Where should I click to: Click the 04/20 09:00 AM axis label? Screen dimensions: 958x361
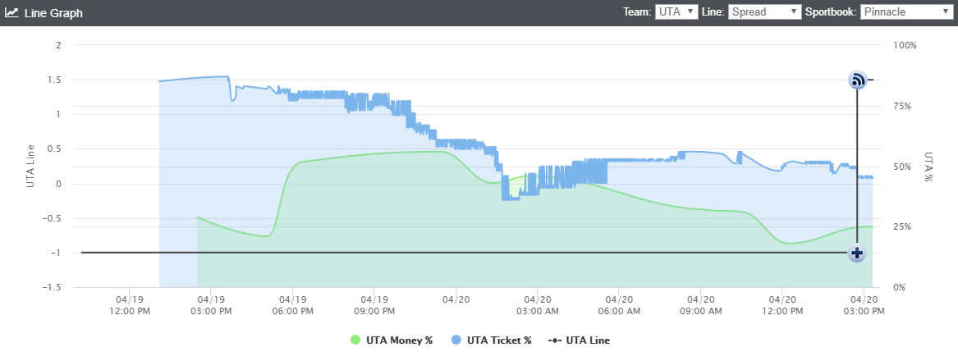point(700,305)
